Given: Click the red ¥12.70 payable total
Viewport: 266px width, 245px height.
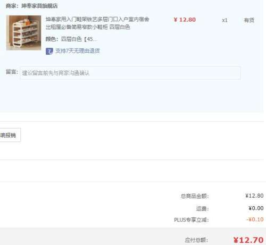Looking at the screenshot, I should [x=248, y=240].
